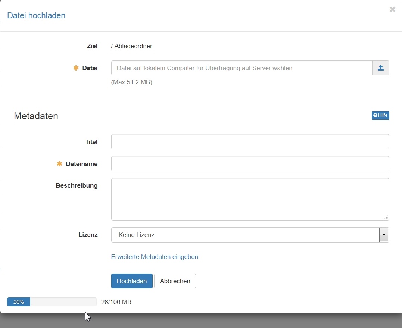Screen dimensions: 402x328
Task: Click inside the Beschreibung text area
Action: pyautogui.click(x=250, y=199)
